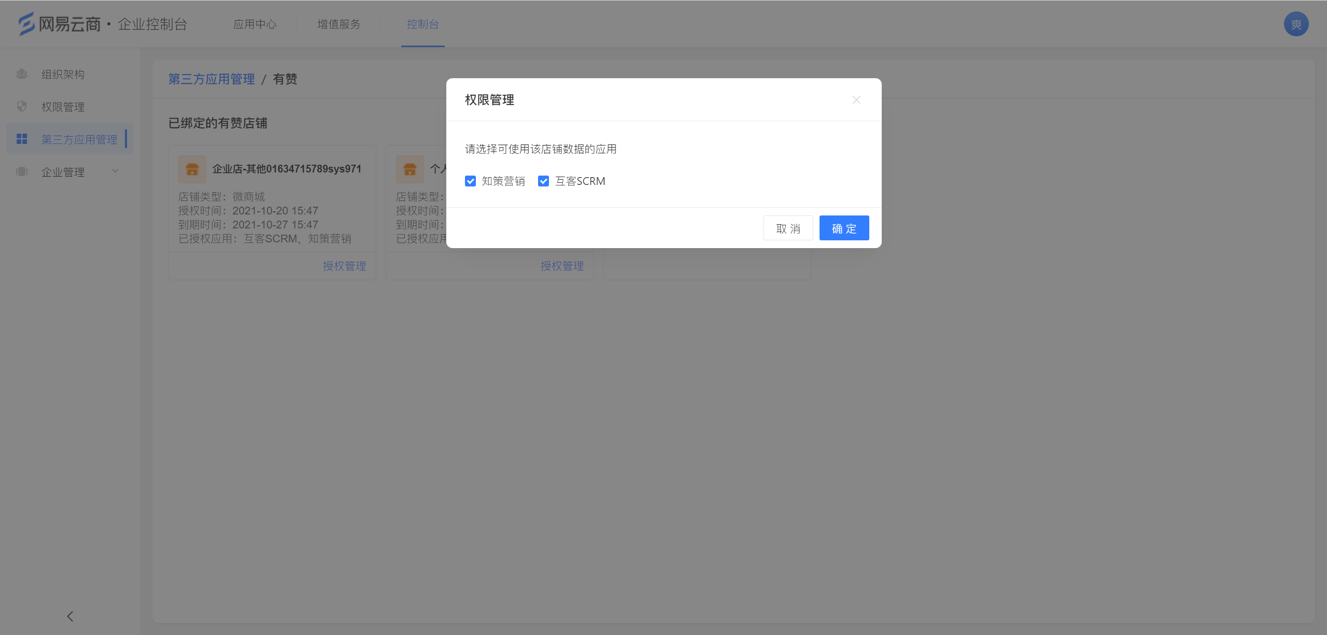Collapse the sidebar with the left arrow
Screen dimensions: 1327x635
coord(70,616)
